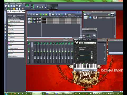Select draw mode in Song Editor
This screenshot has width=127, height=95.
pos(50,15)
